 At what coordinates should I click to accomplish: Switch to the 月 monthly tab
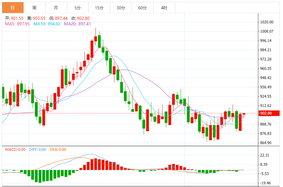56,8
